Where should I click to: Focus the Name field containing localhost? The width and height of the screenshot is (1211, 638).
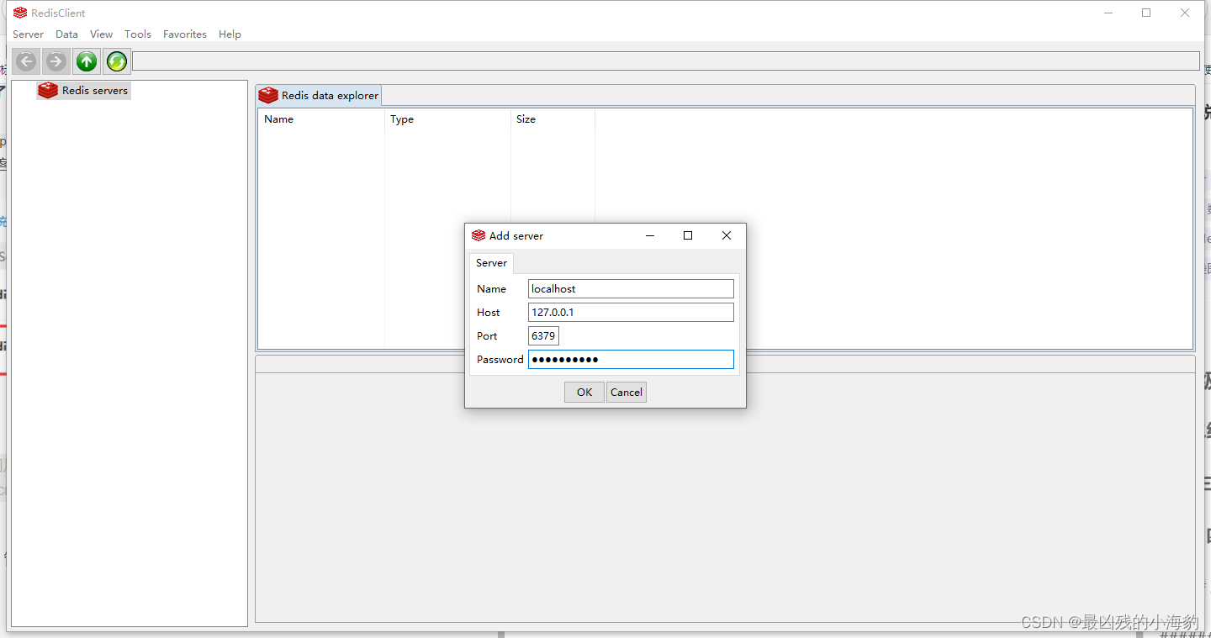631,288
